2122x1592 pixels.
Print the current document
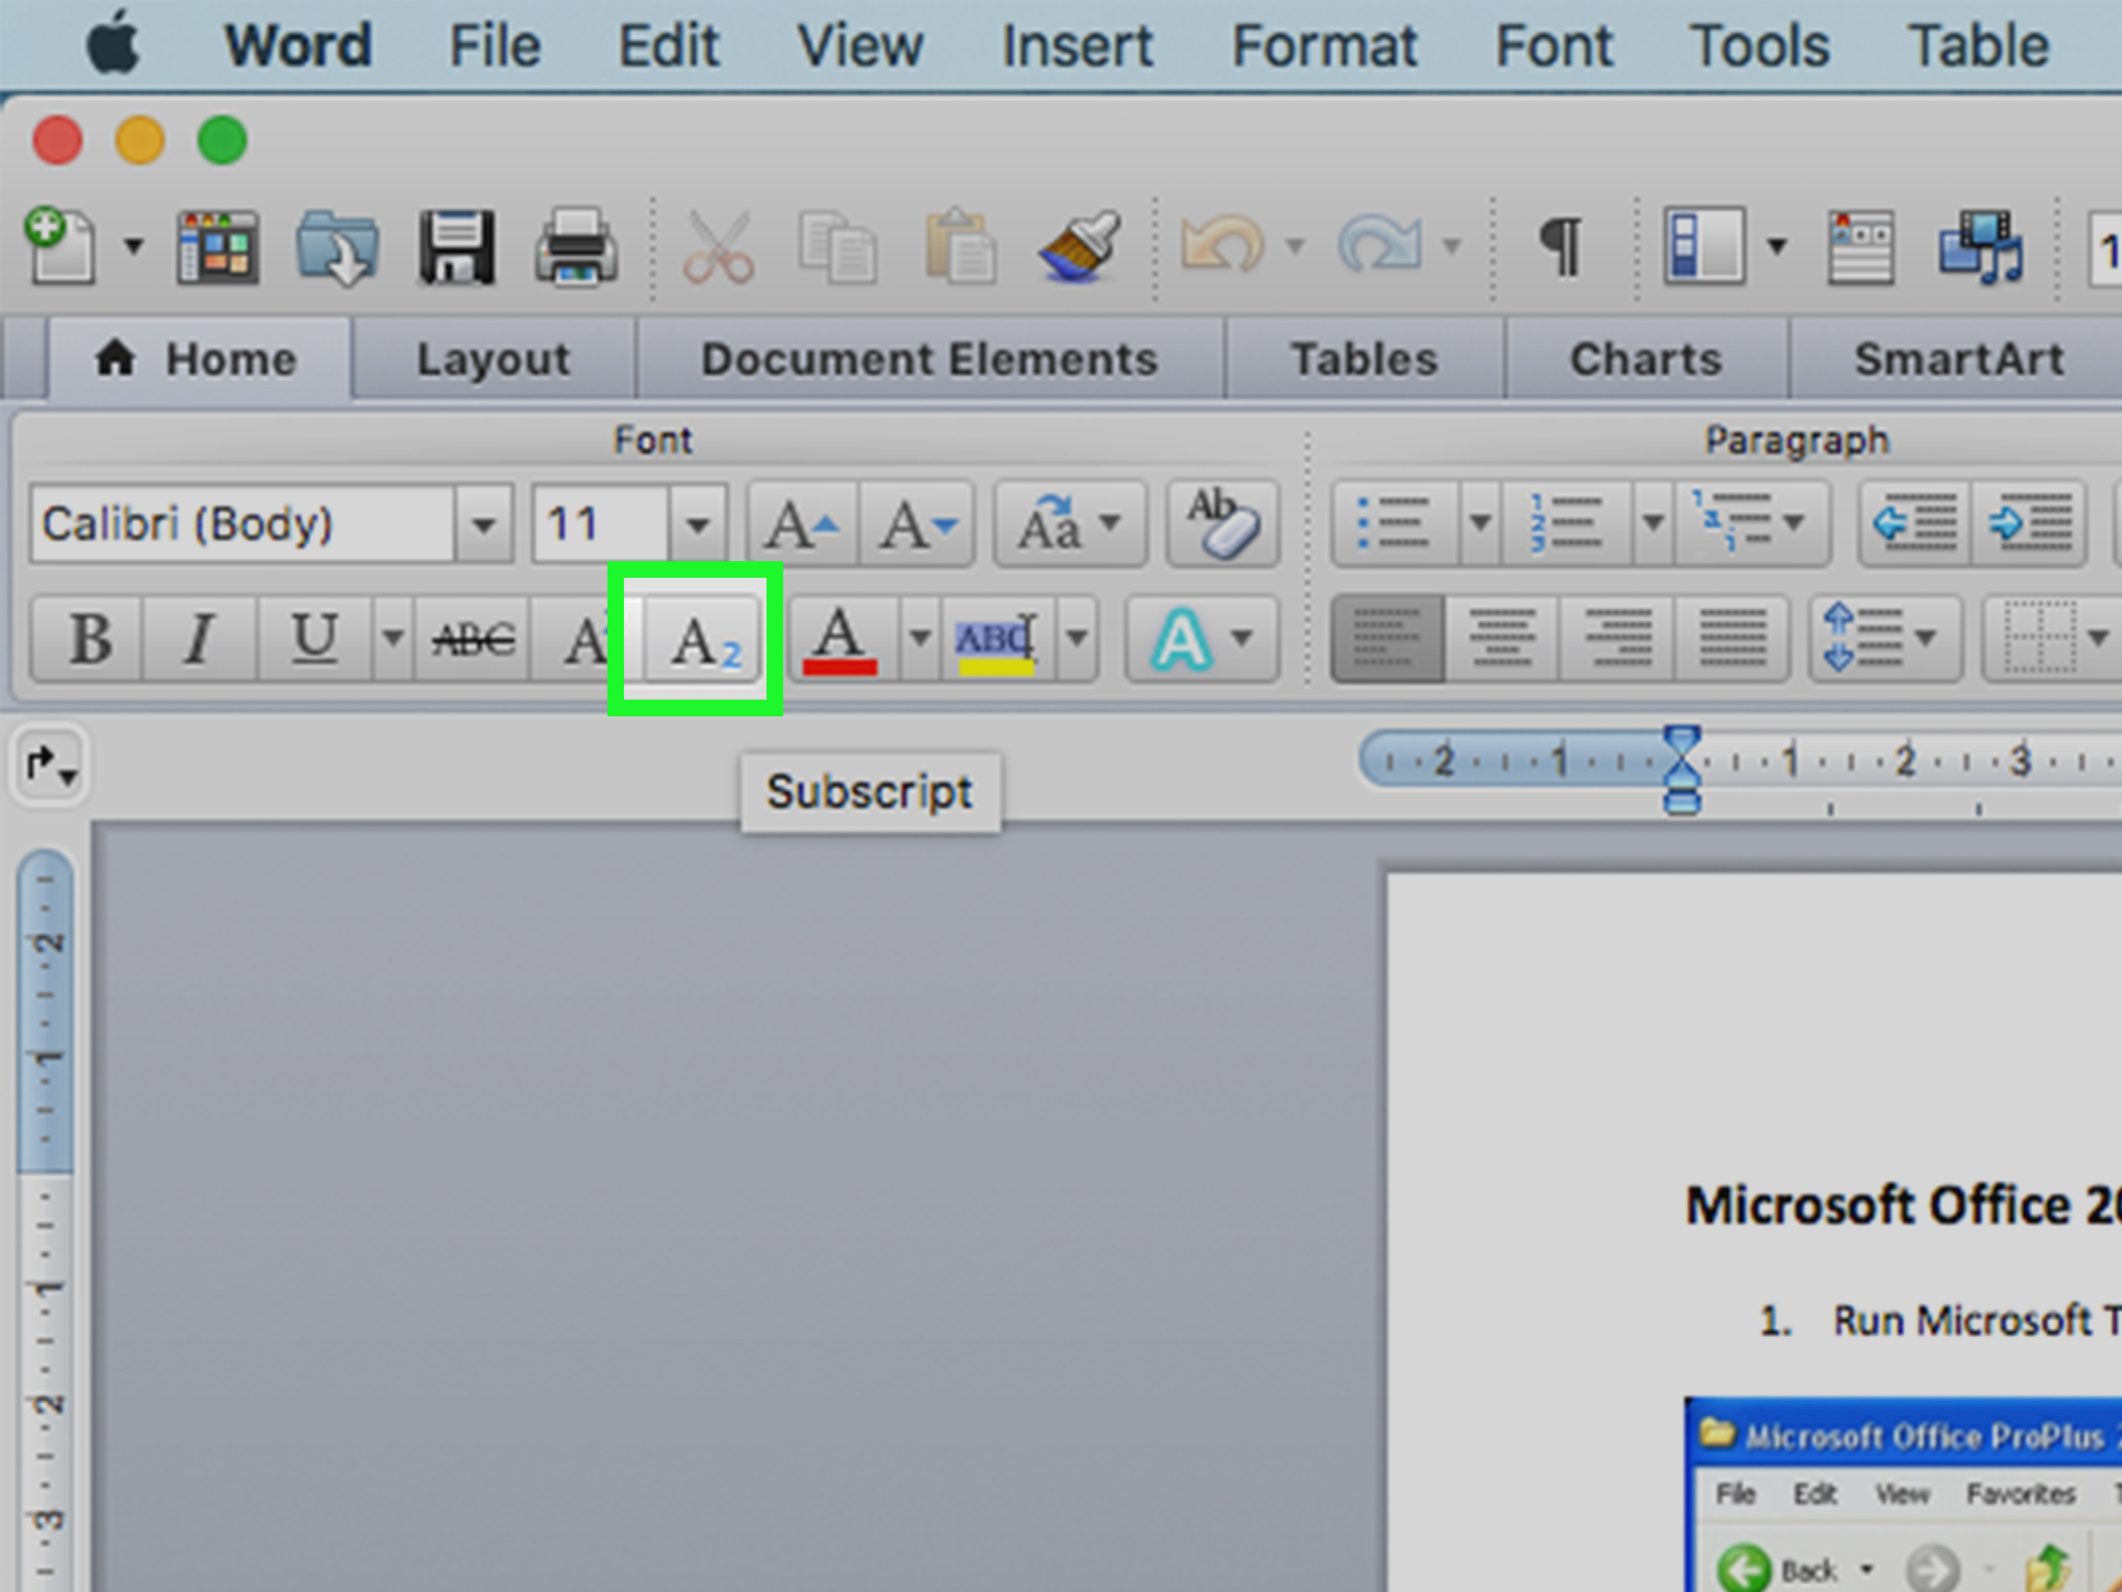pos(576,247)
